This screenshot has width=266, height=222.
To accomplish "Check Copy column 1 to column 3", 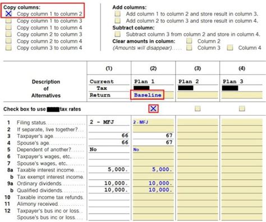I will click(8, 21).
